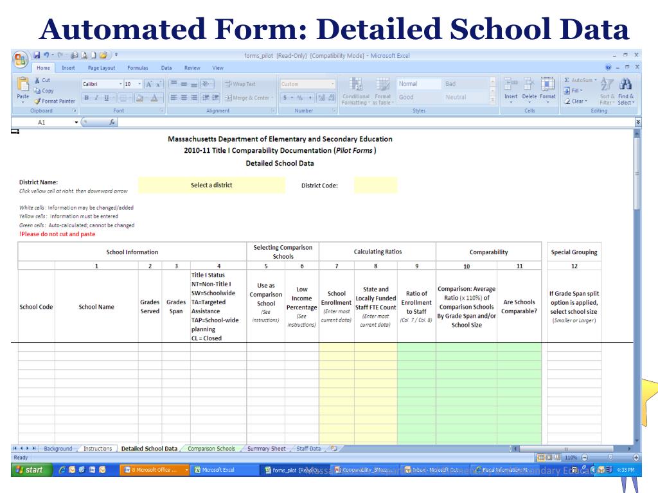Open the Data ribbon tab
The image size is (658, 493).
(x=166, y=68)
